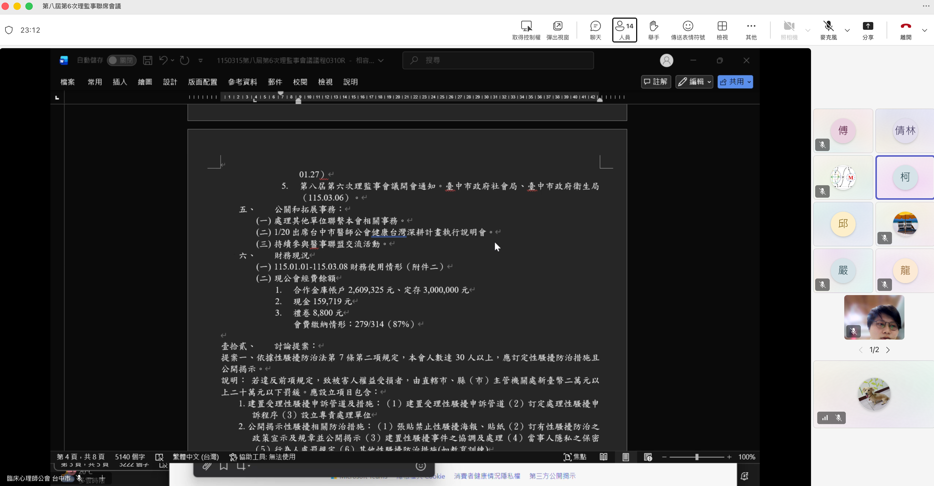Expand the Leave meeting options arrow
This screenshot has width=934, height=486.
click(924, 30)
